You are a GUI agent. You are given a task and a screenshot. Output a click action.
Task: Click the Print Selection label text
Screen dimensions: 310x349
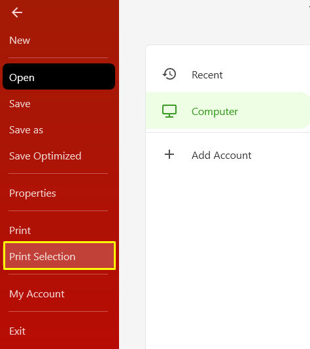[x=43, y=256]
